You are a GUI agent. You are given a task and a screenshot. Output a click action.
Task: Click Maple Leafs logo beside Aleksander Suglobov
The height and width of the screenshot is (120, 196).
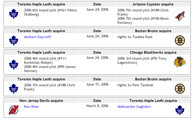coord(180,110)
